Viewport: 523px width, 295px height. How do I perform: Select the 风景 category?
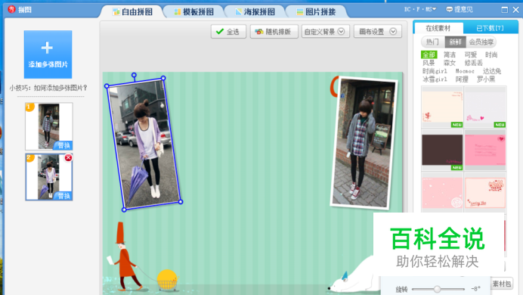(429, 63)
